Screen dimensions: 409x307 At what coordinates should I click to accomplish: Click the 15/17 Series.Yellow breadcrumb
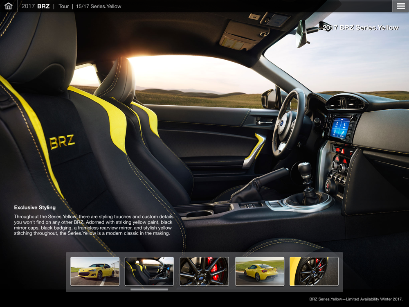99,6
